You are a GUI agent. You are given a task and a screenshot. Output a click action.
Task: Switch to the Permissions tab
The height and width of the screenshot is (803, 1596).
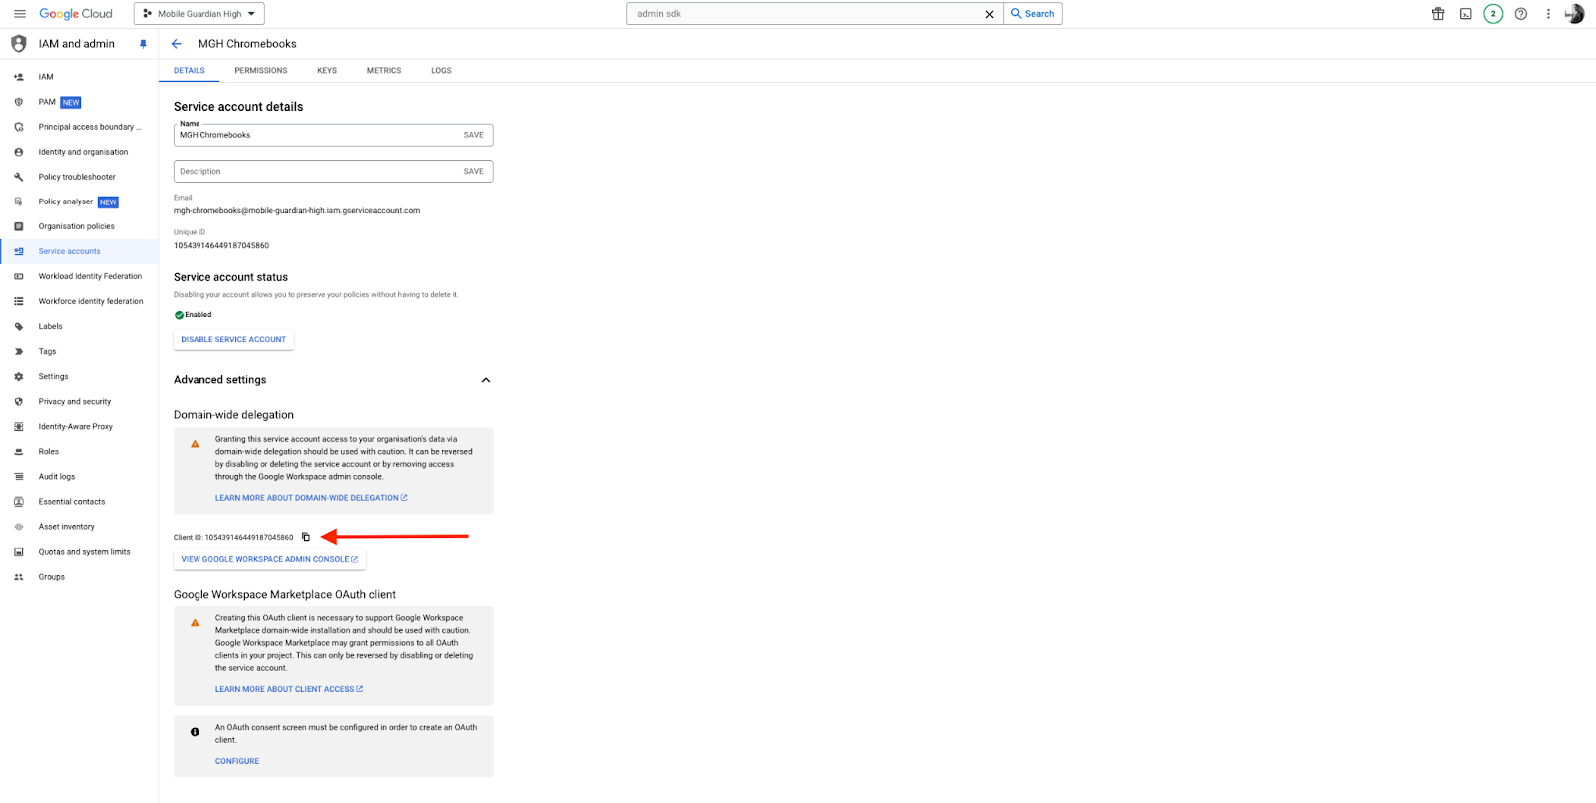point(260,71)
